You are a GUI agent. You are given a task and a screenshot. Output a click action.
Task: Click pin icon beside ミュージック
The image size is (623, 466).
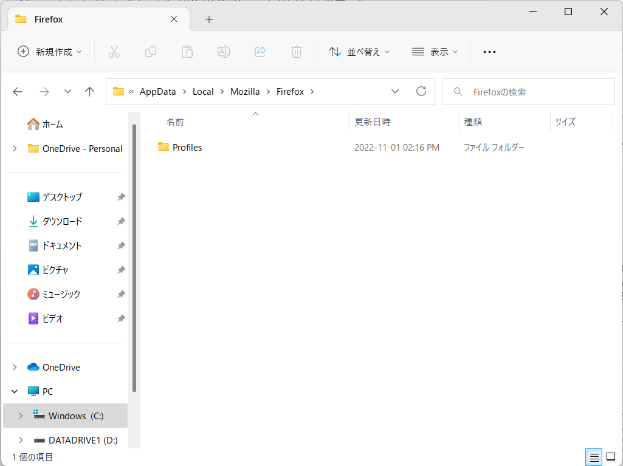[x=121, y=295]
